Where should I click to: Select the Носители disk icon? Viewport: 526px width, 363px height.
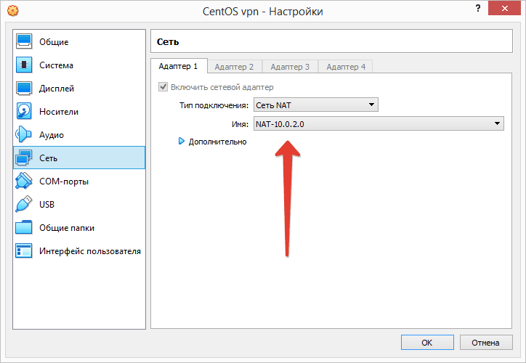pos(25,112)
